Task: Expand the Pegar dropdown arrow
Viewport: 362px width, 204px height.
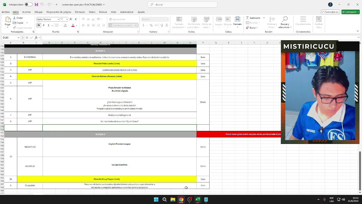Action: click(8, 27)
